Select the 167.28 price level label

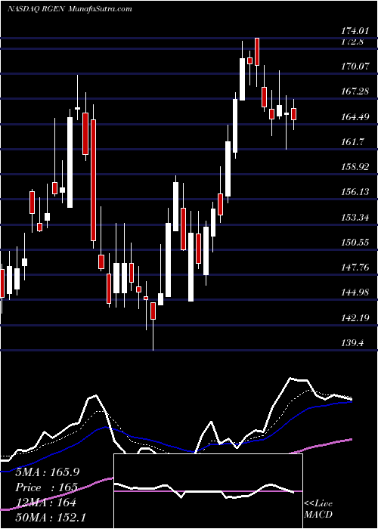pyautogui.click(x=354, y=91)
